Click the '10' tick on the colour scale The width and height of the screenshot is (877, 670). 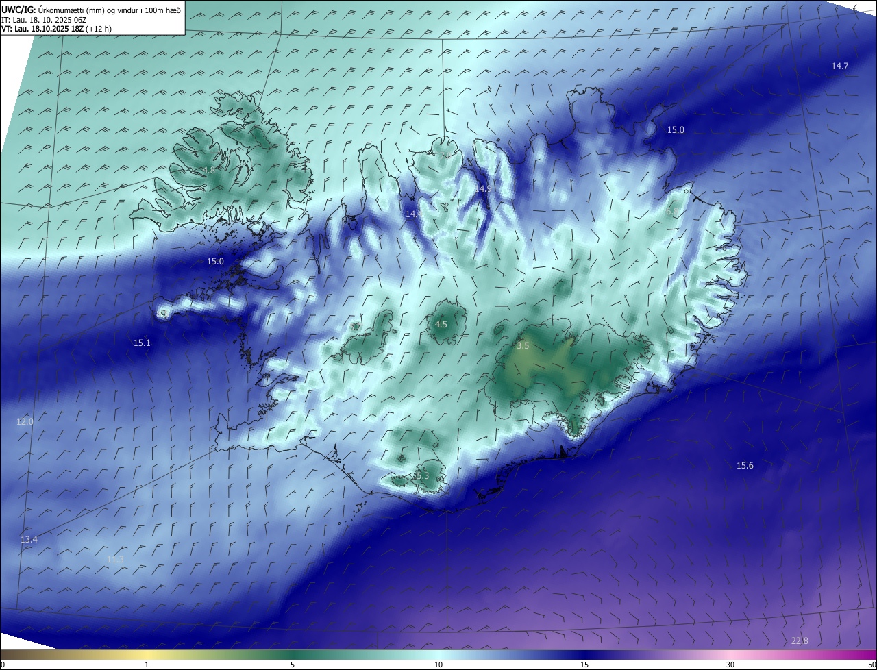438,665
